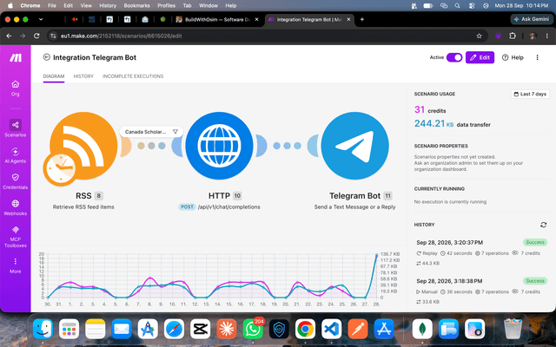Open MongoDB Compass from the Dock
The width and height of the screenshot is (556, 347).
click(422, 329)
